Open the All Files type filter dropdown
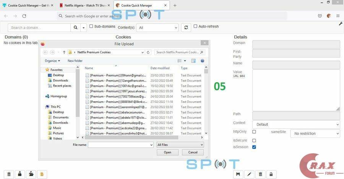 pos(180,145)
